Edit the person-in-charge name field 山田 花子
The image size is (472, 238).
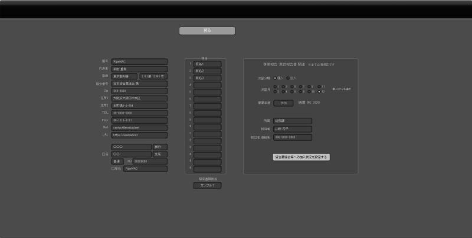click(x=293, y=129)
